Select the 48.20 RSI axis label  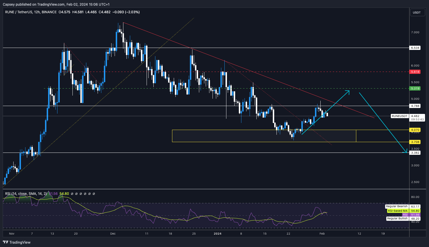[x=415, y=219]
